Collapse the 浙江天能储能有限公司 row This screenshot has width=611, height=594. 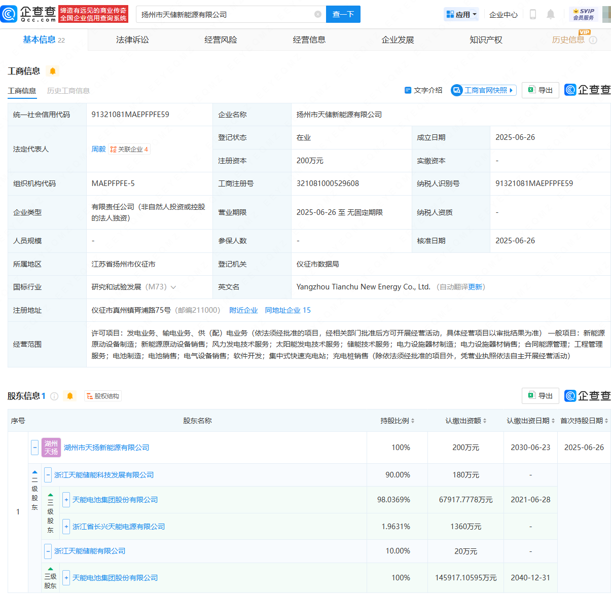[x=48, y=551]
